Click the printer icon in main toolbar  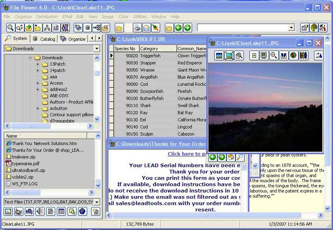(137, 28)
